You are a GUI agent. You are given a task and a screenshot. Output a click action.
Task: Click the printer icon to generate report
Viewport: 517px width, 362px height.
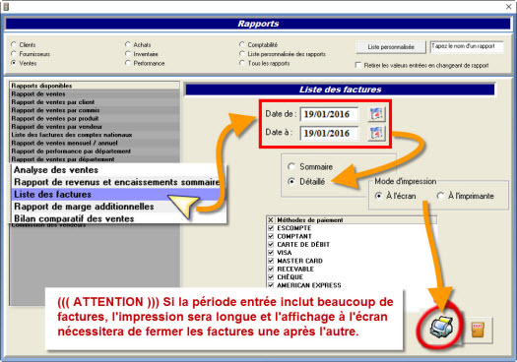(x=441, y=328)
